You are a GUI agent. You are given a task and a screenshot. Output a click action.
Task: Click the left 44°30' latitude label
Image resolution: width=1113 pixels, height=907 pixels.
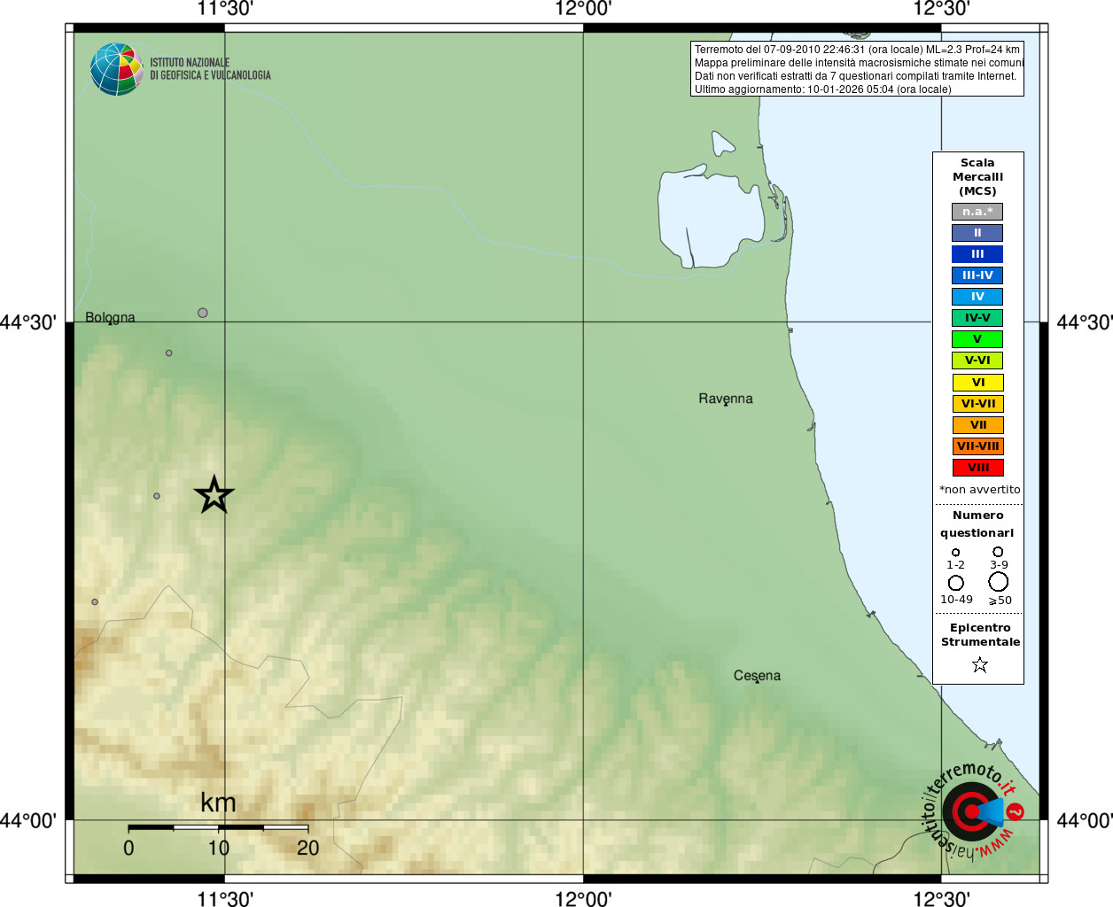28,322
